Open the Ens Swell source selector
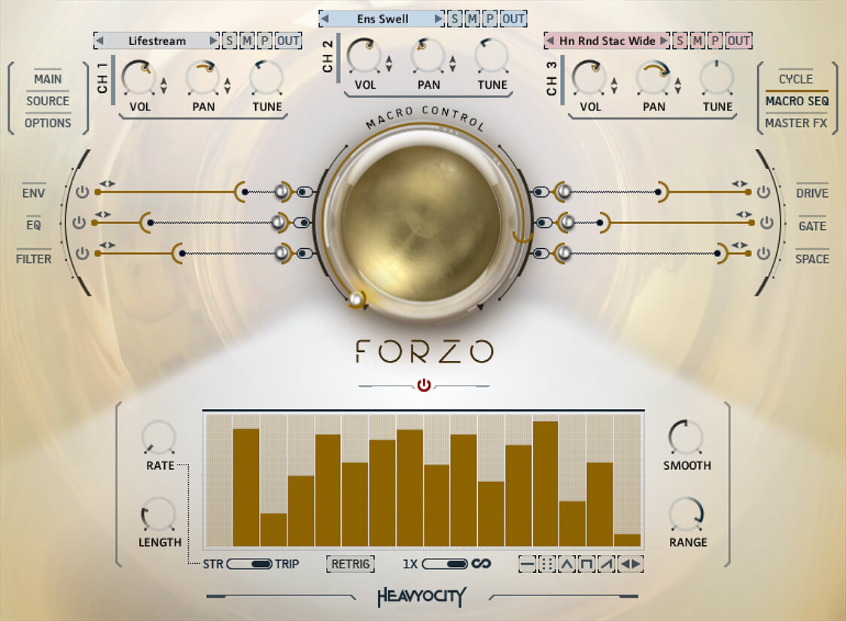Screen dimensions: 846x621 (x=382, y=19)
